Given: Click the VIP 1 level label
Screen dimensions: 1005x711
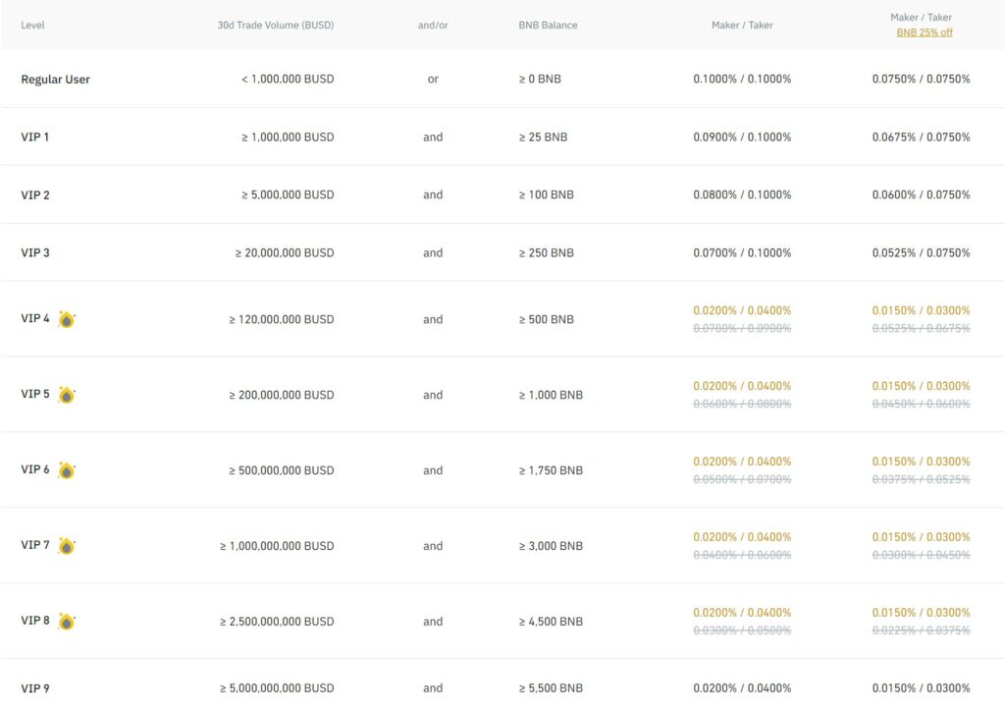Looking at the screenshot, I should 35,137.
